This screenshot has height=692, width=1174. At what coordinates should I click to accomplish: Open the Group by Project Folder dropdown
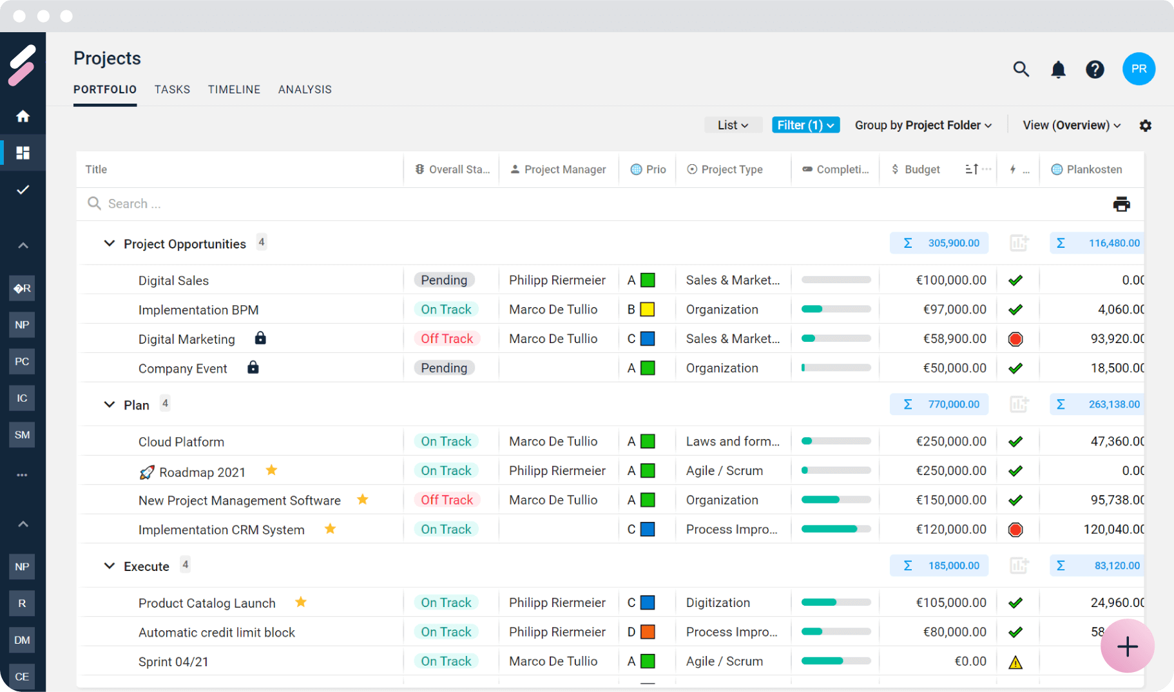tap(923, 125)
